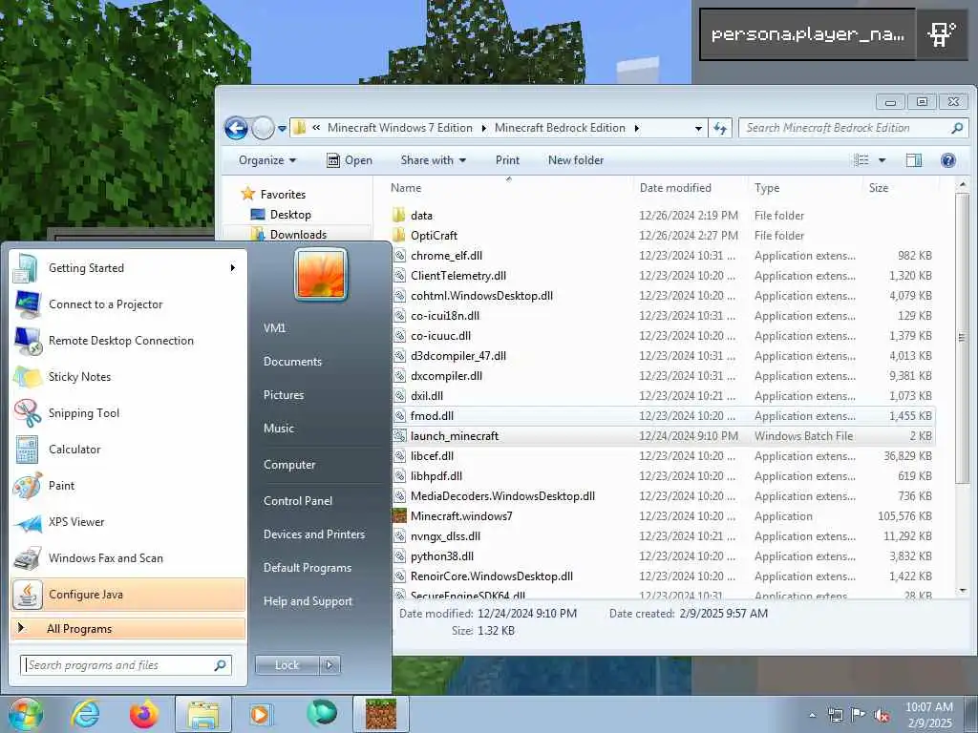Click Explorer Forward navigation button
This screenshot has height=733, width=978.
[x=263, y=129]
